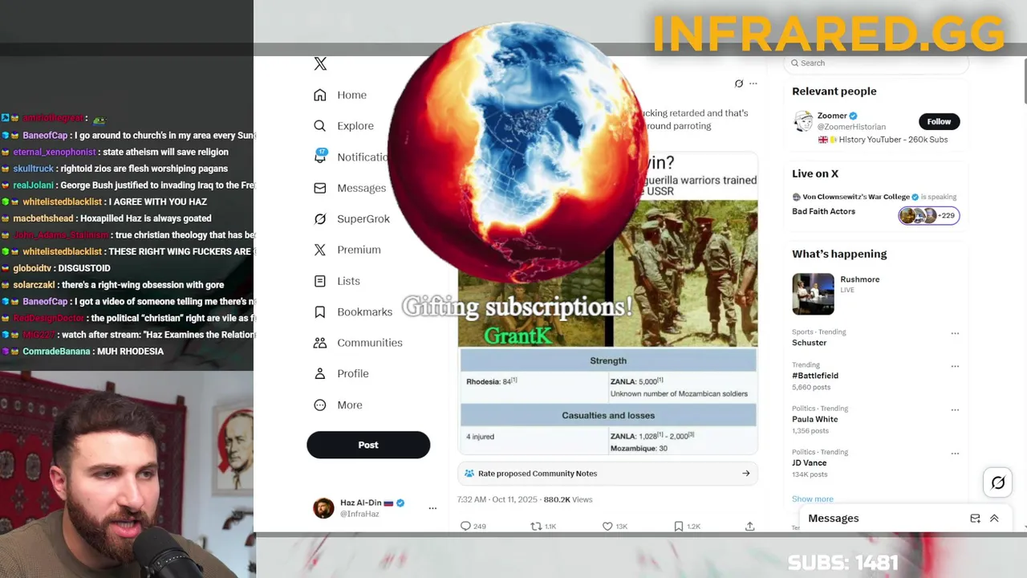Open Rate proposed Community Notes arrow
1027x578 pixels.
point(745,474)
